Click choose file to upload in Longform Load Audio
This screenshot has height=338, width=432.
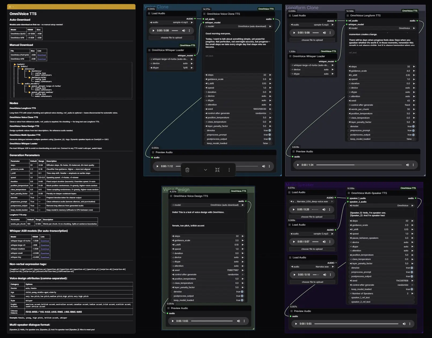point(312,40)
